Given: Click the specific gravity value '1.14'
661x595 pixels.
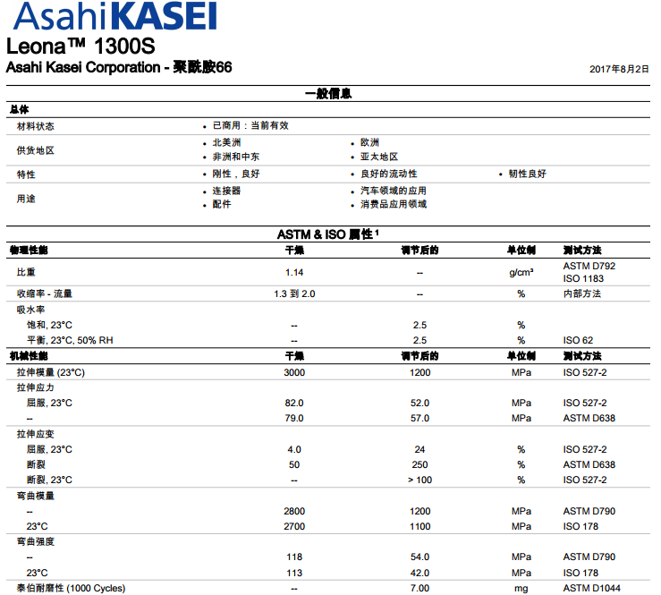Looking at the screenshot, I should click(293, 273).
